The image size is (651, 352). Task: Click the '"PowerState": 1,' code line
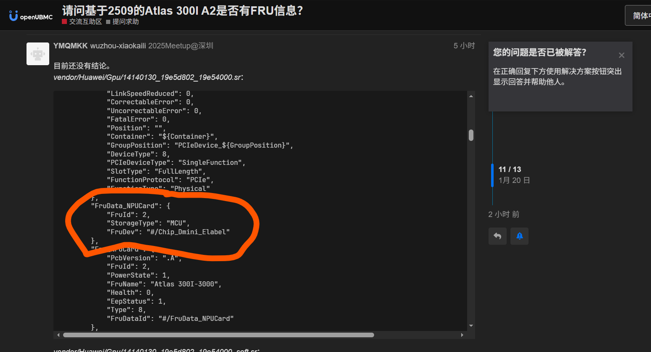pos(138,275)
